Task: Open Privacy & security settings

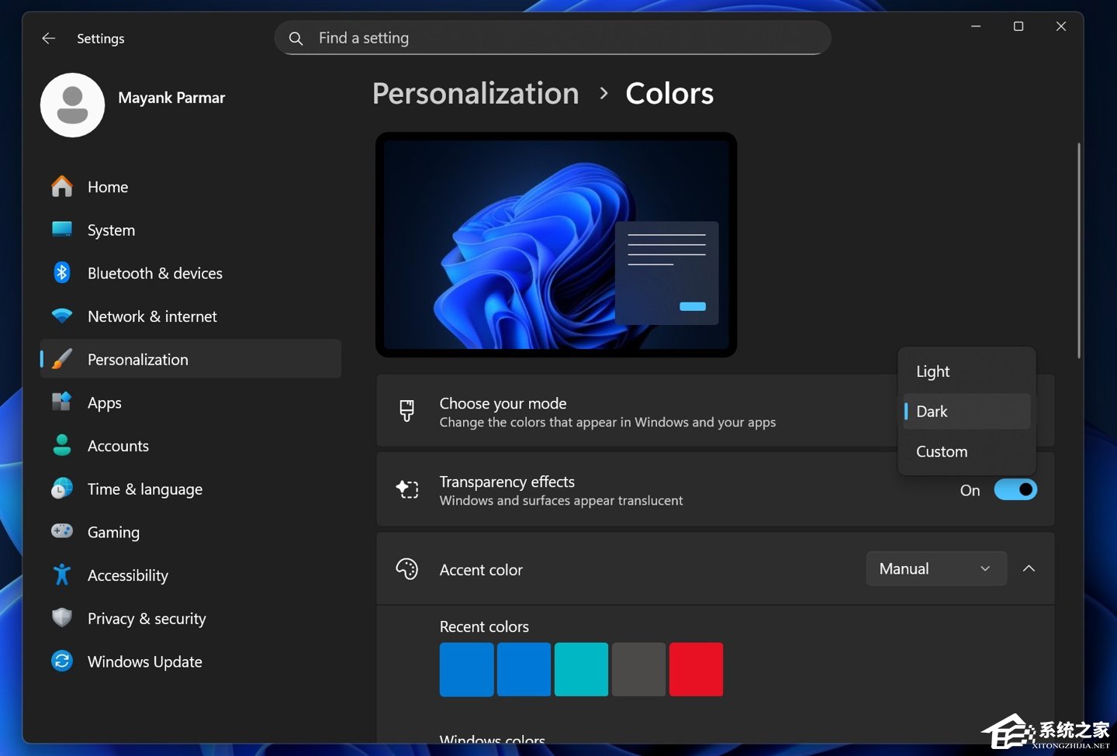Action: 147,619
